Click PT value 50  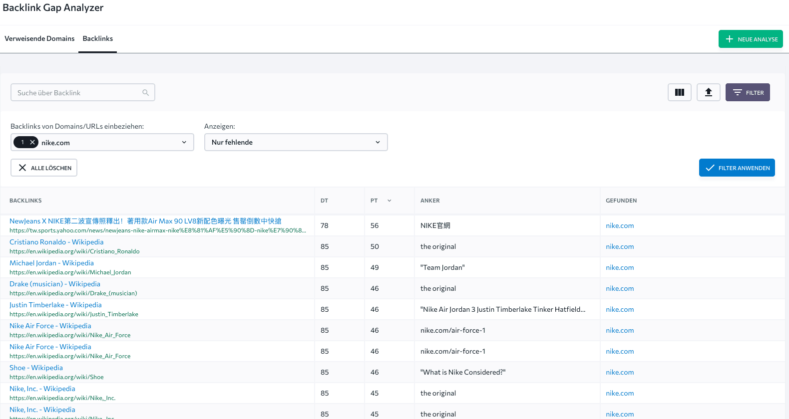pos(375,246)
